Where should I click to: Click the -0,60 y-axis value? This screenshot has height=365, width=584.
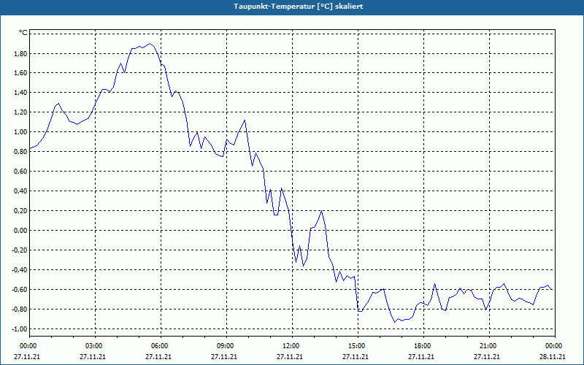19,289
